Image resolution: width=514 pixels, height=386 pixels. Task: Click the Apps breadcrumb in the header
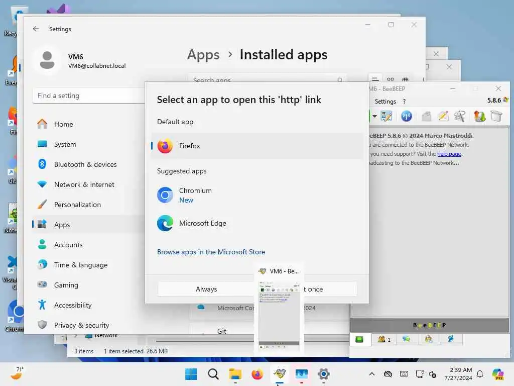coord(203,54)
